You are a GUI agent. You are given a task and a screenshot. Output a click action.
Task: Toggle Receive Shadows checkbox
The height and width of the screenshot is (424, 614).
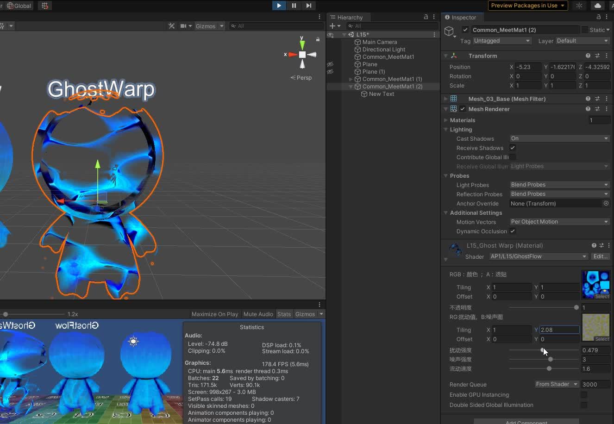click(x=513, y=148)
